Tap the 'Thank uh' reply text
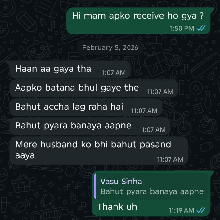 point(117,207)
